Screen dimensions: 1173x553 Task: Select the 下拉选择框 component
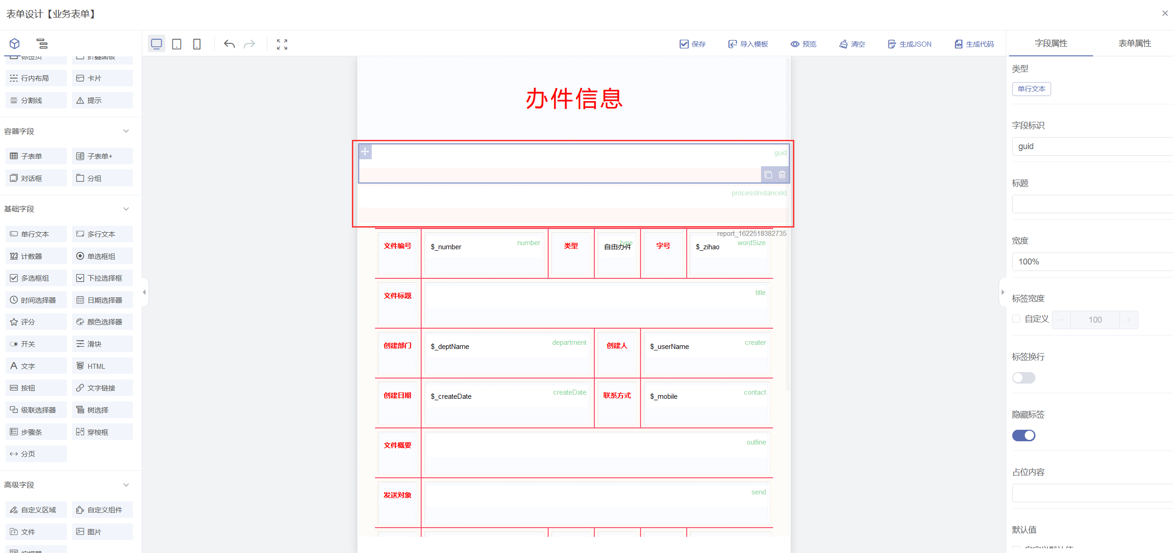(103, 278)
